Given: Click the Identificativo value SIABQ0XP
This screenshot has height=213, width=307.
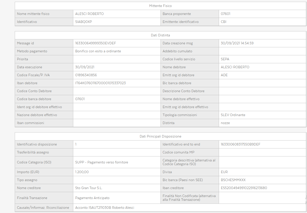Looking at the screenshot, I should [x=83, y=22].
